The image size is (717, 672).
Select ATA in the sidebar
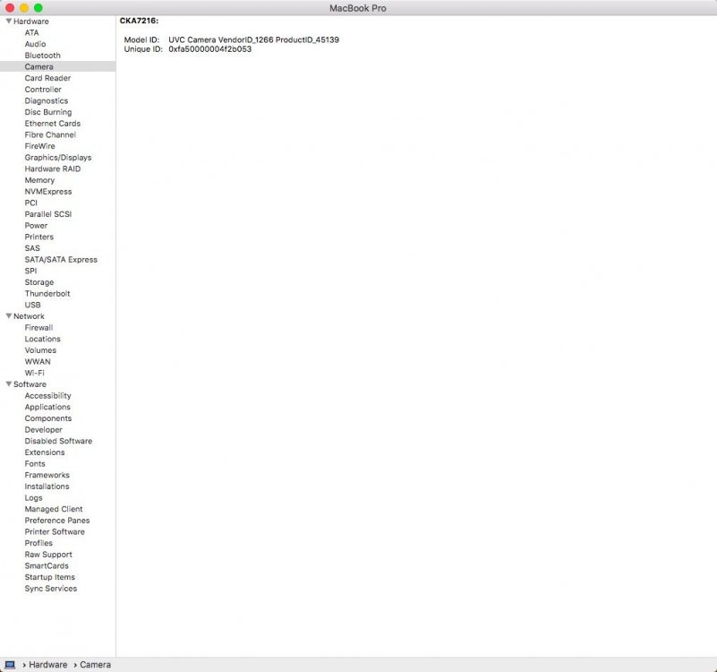click(x=31, y=32)
